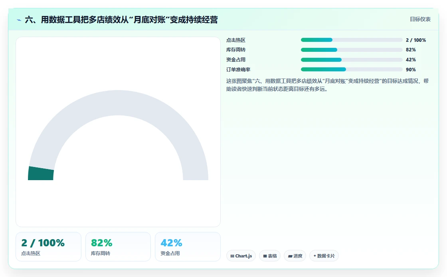Click the 2 / 100% value in progress list

[416, 40]
